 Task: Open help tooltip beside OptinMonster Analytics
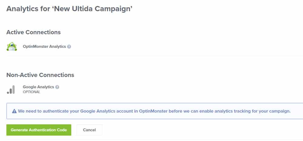[69, 47]
